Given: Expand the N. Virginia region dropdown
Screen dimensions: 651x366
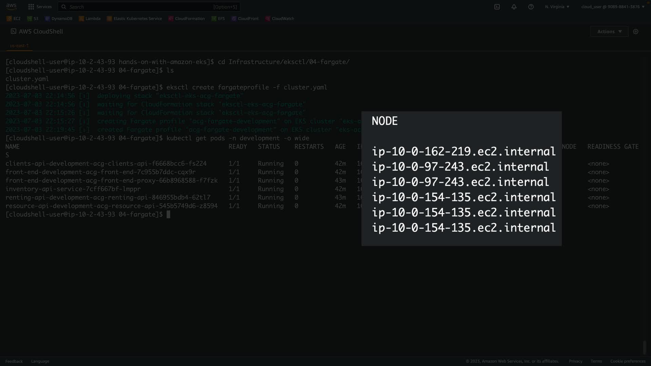Looking at the screenshot, I should (557, 7).
